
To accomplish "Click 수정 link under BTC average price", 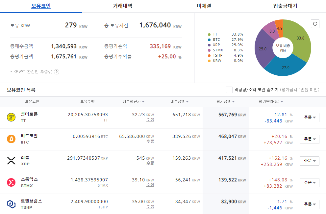I will pos(150,141).
